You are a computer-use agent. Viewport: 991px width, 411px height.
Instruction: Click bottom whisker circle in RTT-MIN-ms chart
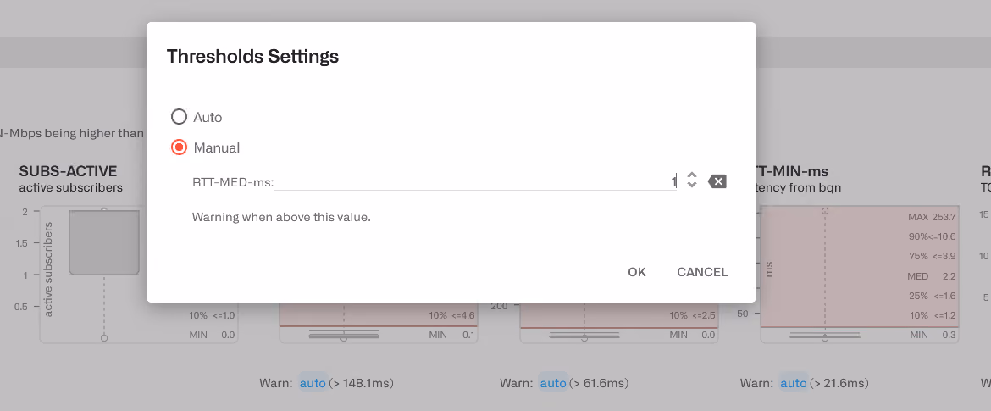[x=825, y=338]
